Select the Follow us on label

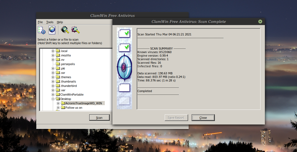coord(74,108)
